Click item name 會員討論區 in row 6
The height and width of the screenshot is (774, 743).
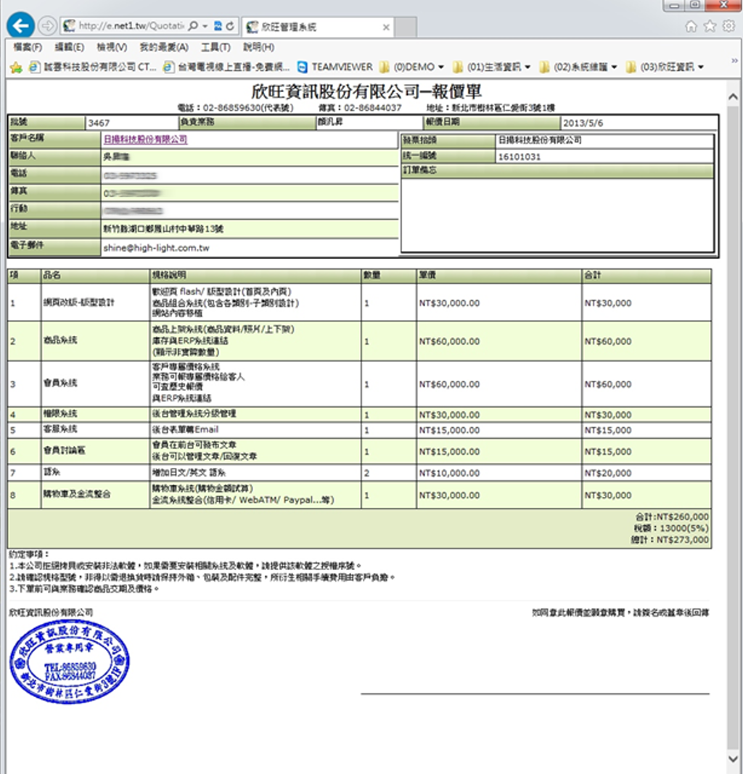click(64, 450)
